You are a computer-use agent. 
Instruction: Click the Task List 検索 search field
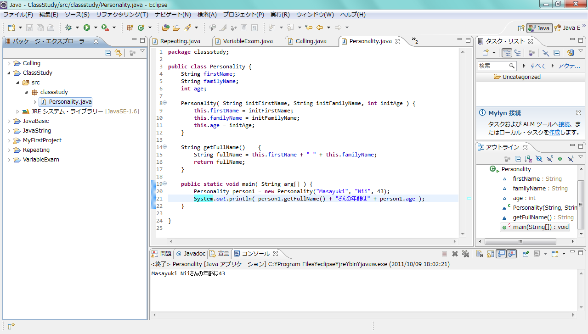pyautogui.click(x=493, y=66)
